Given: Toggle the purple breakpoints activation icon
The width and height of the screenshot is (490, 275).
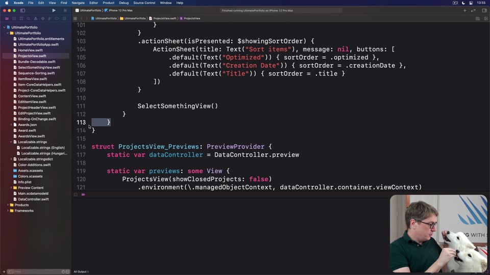Looking at the screenshot, I should pyautogui.click(x=83, y=195).
